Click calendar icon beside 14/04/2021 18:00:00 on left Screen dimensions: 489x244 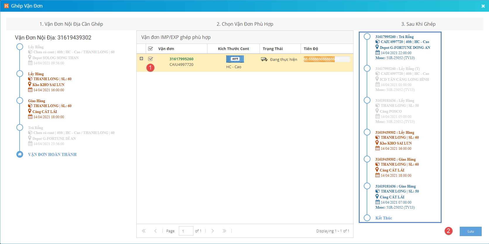pyautogui.click(x=30, y=117)
